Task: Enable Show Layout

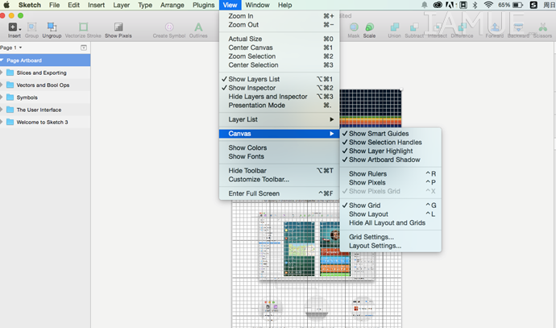Action: pos(390,214)
